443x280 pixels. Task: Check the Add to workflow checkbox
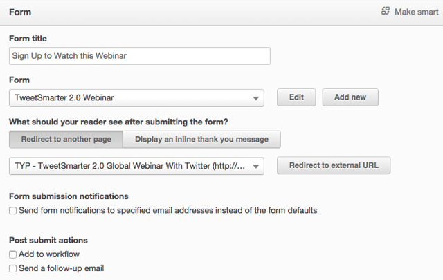13,254
